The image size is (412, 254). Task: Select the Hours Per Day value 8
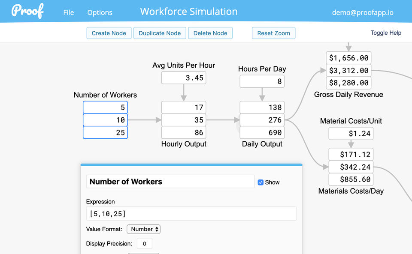[x=262, y=81]
